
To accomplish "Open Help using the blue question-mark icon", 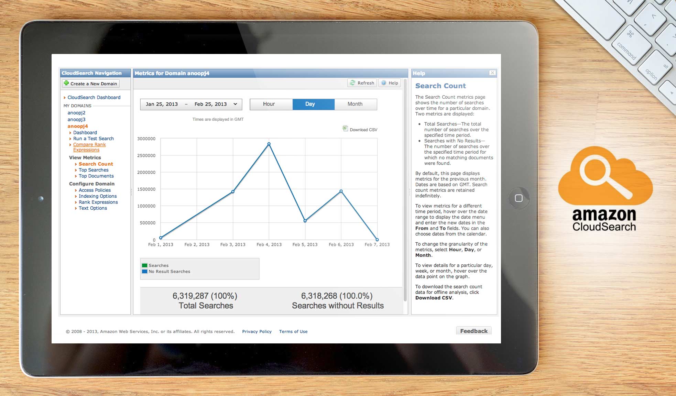I will (x=383, y=82).
